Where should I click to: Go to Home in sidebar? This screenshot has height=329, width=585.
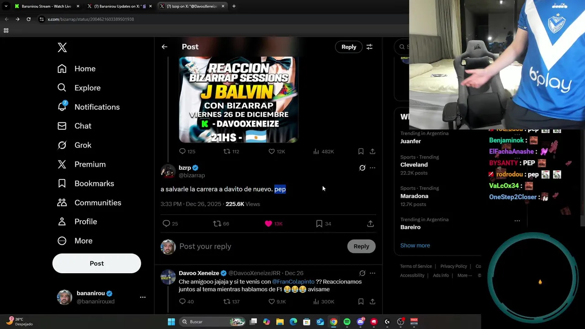coord(76,69)
